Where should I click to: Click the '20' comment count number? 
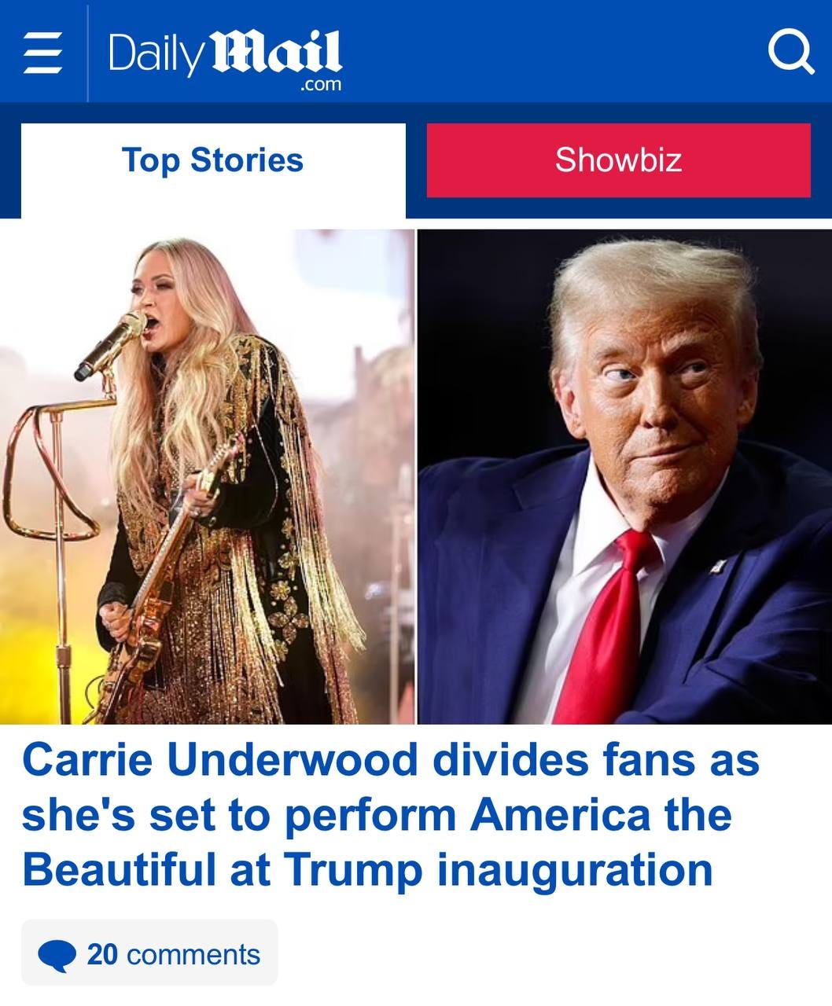click(x=102, y=954)
